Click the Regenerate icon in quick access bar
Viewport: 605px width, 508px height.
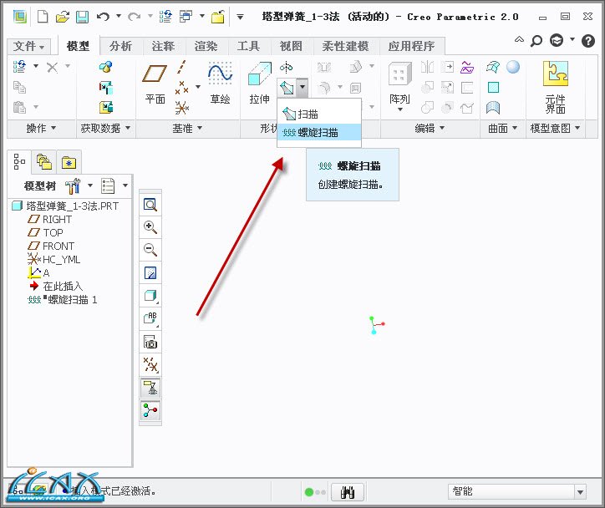tap(166, 17)
